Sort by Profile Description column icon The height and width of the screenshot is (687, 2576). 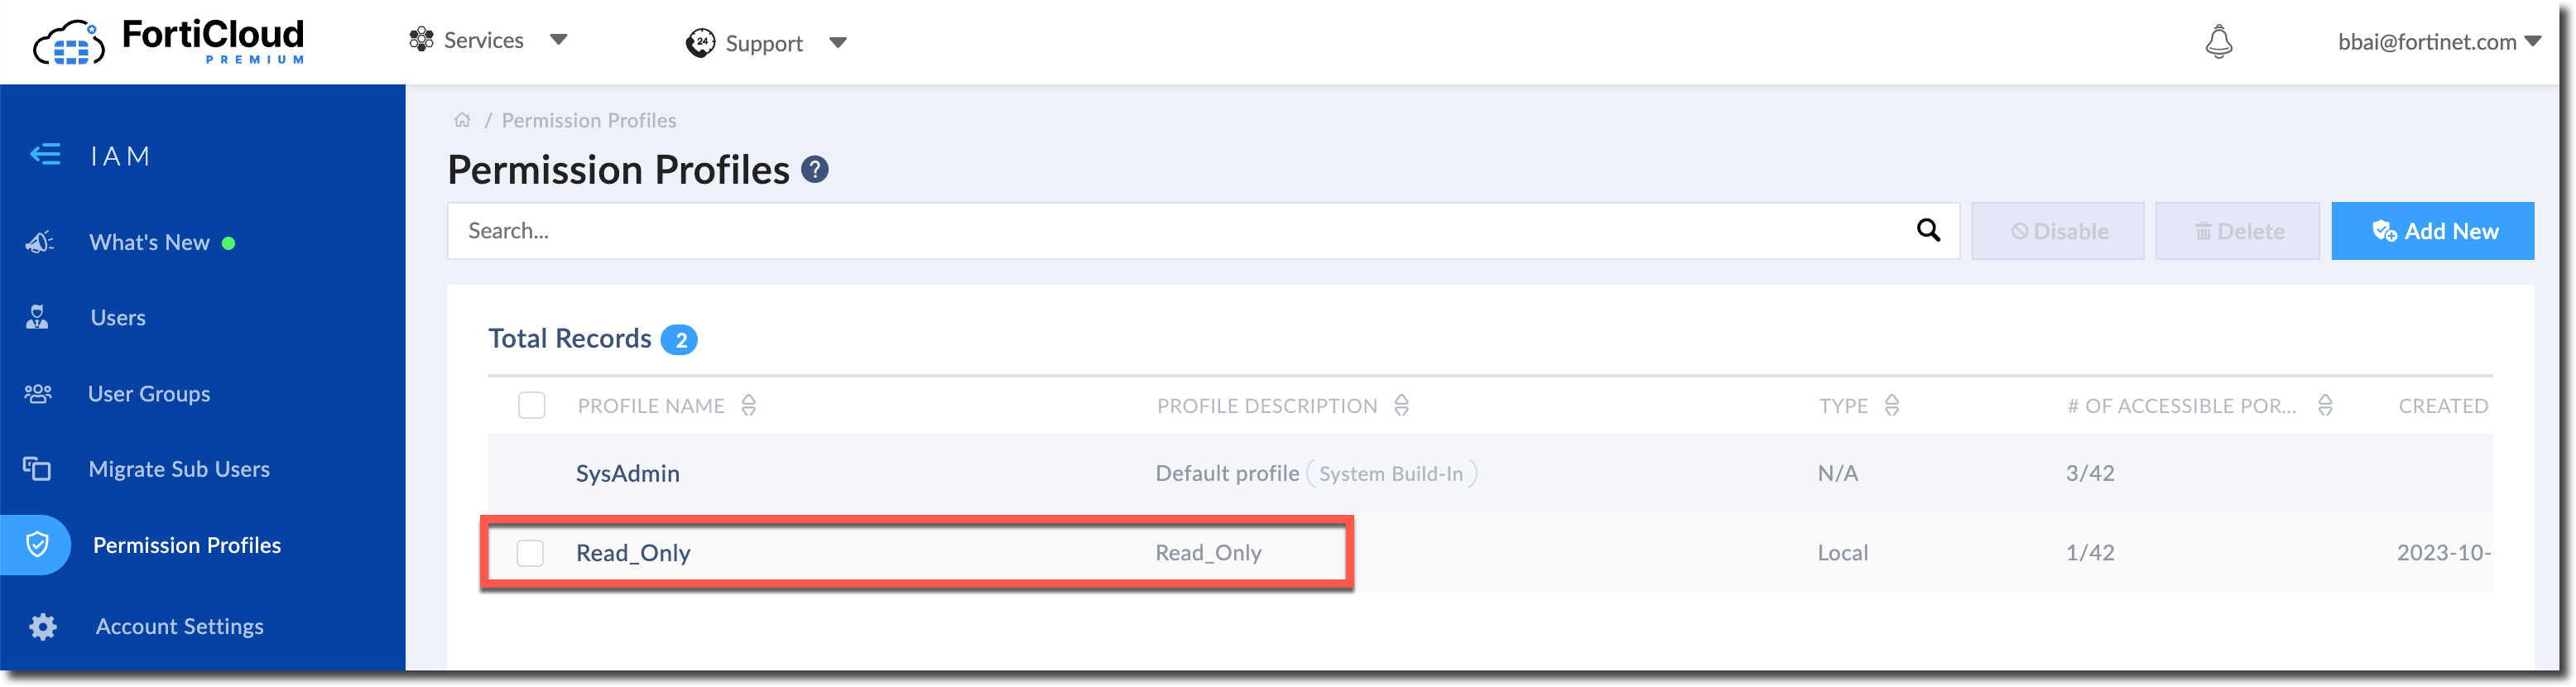(1402, 405)
